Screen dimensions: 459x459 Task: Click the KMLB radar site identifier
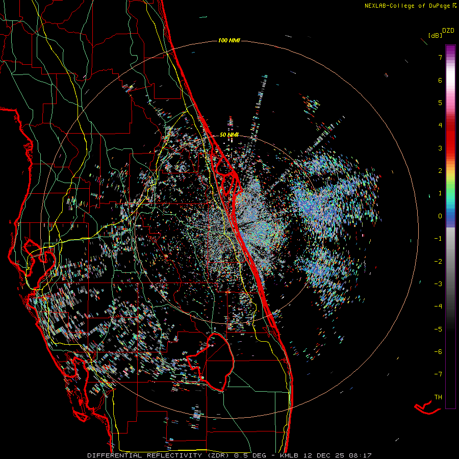pos(289,455)
